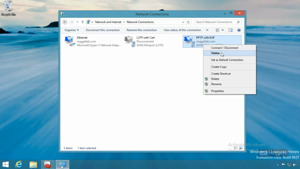
Task: Click the network tray icon
Action: point(289,165)
